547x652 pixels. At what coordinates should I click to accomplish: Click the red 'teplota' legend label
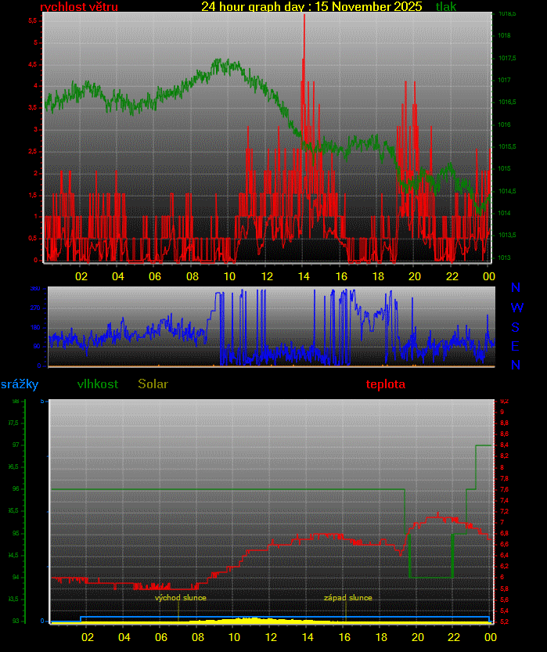click(386, 384)
